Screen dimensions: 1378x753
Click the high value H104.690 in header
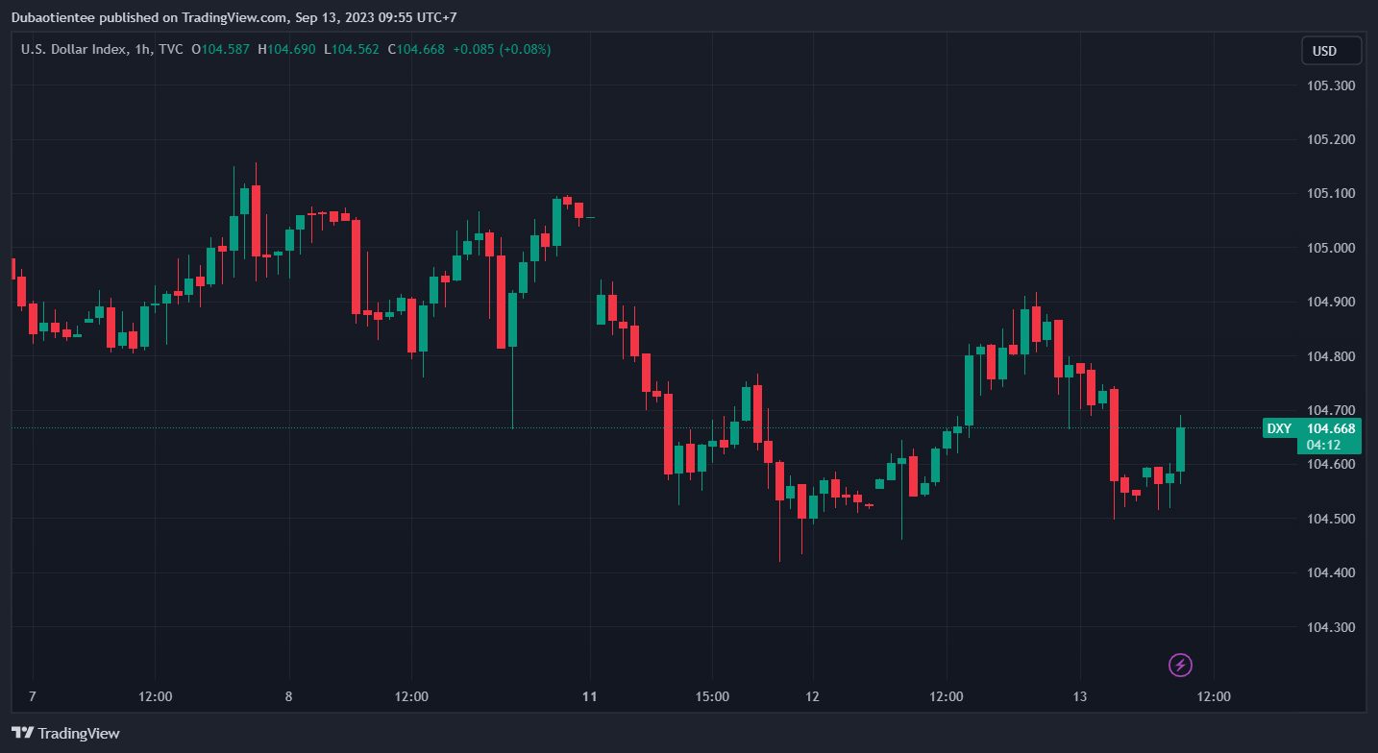pos(286,49)
